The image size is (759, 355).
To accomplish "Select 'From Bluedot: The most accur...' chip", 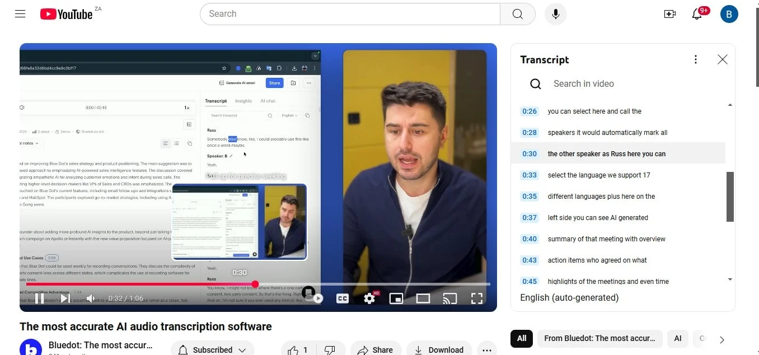I will pyautogui.click(x=599, y=338).
